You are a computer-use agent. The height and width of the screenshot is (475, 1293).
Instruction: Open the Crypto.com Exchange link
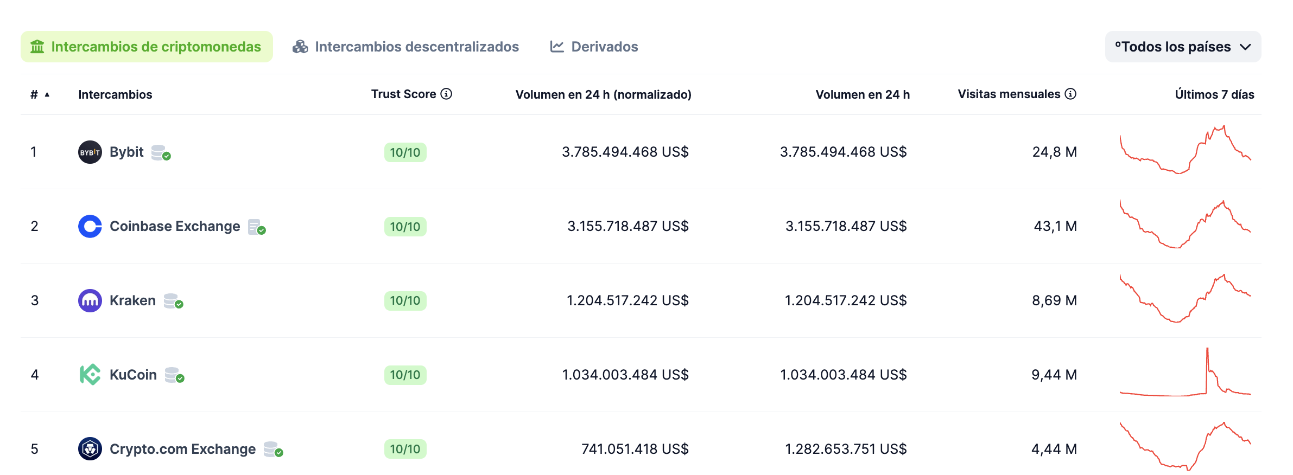pos(182,449)
